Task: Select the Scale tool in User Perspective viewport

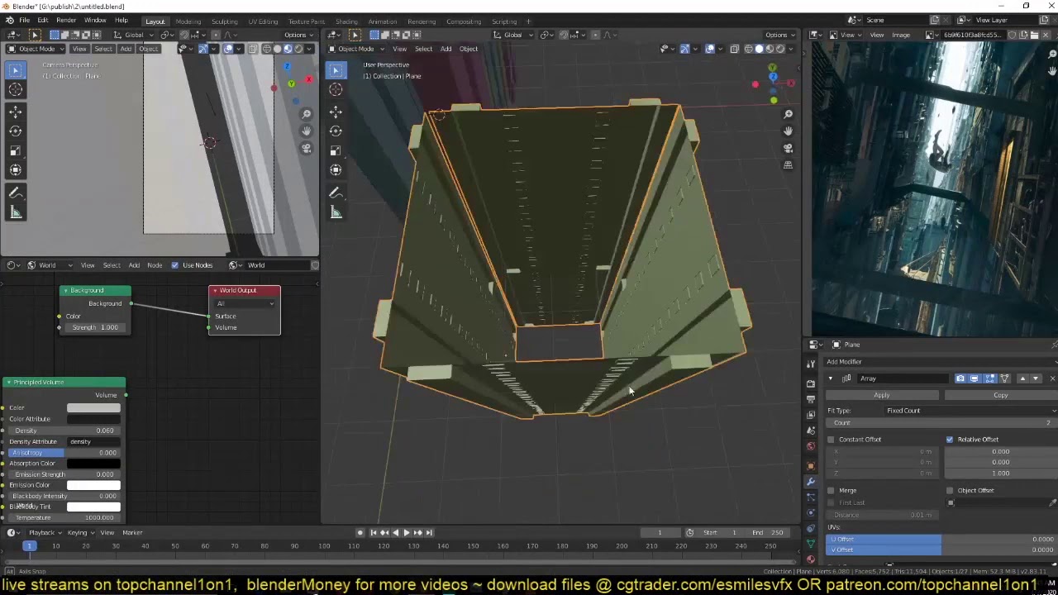Action: point(336,150)
